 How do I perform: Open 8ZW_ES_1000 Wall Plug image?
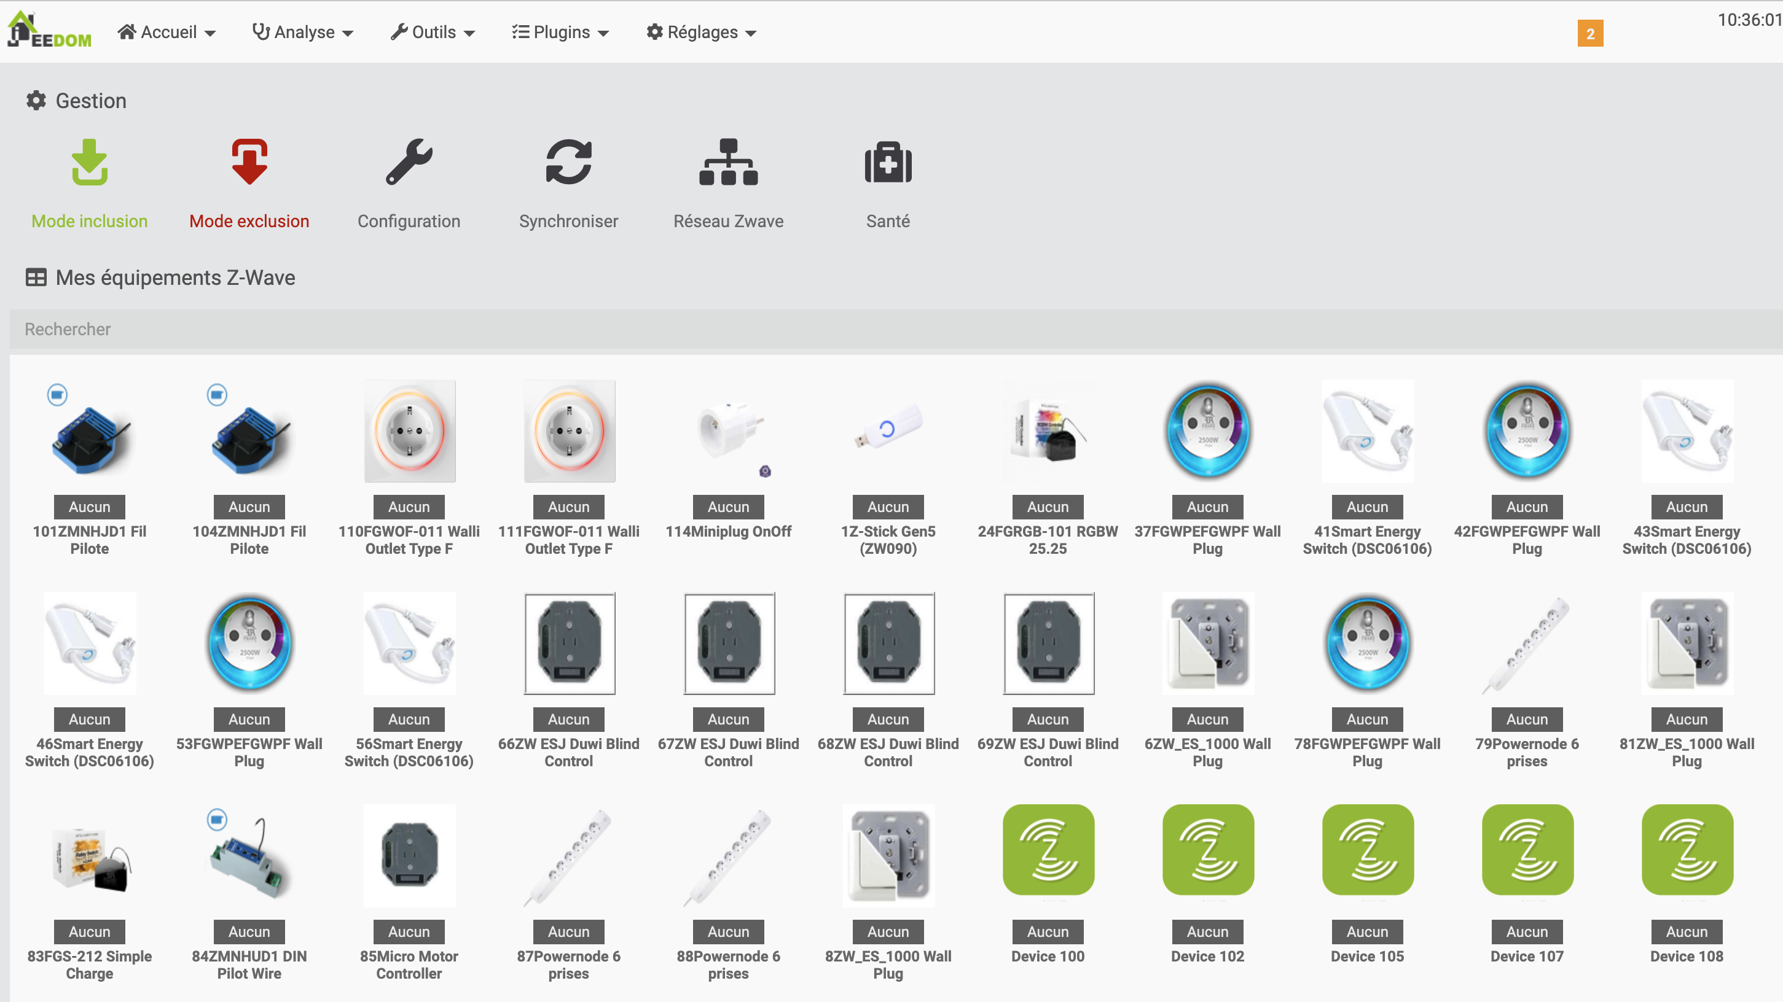coord(888,856)
